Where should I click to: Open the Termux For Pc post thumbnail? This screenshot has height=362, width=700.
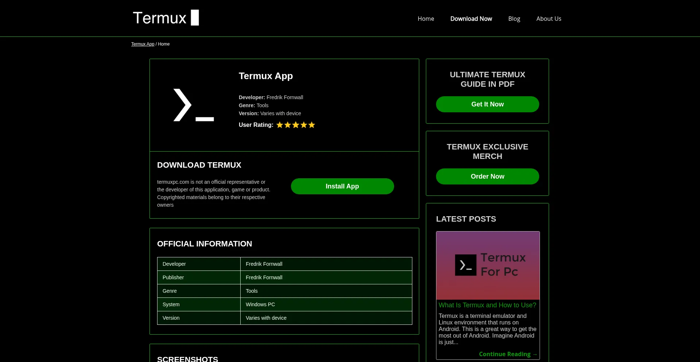[487, 265]
